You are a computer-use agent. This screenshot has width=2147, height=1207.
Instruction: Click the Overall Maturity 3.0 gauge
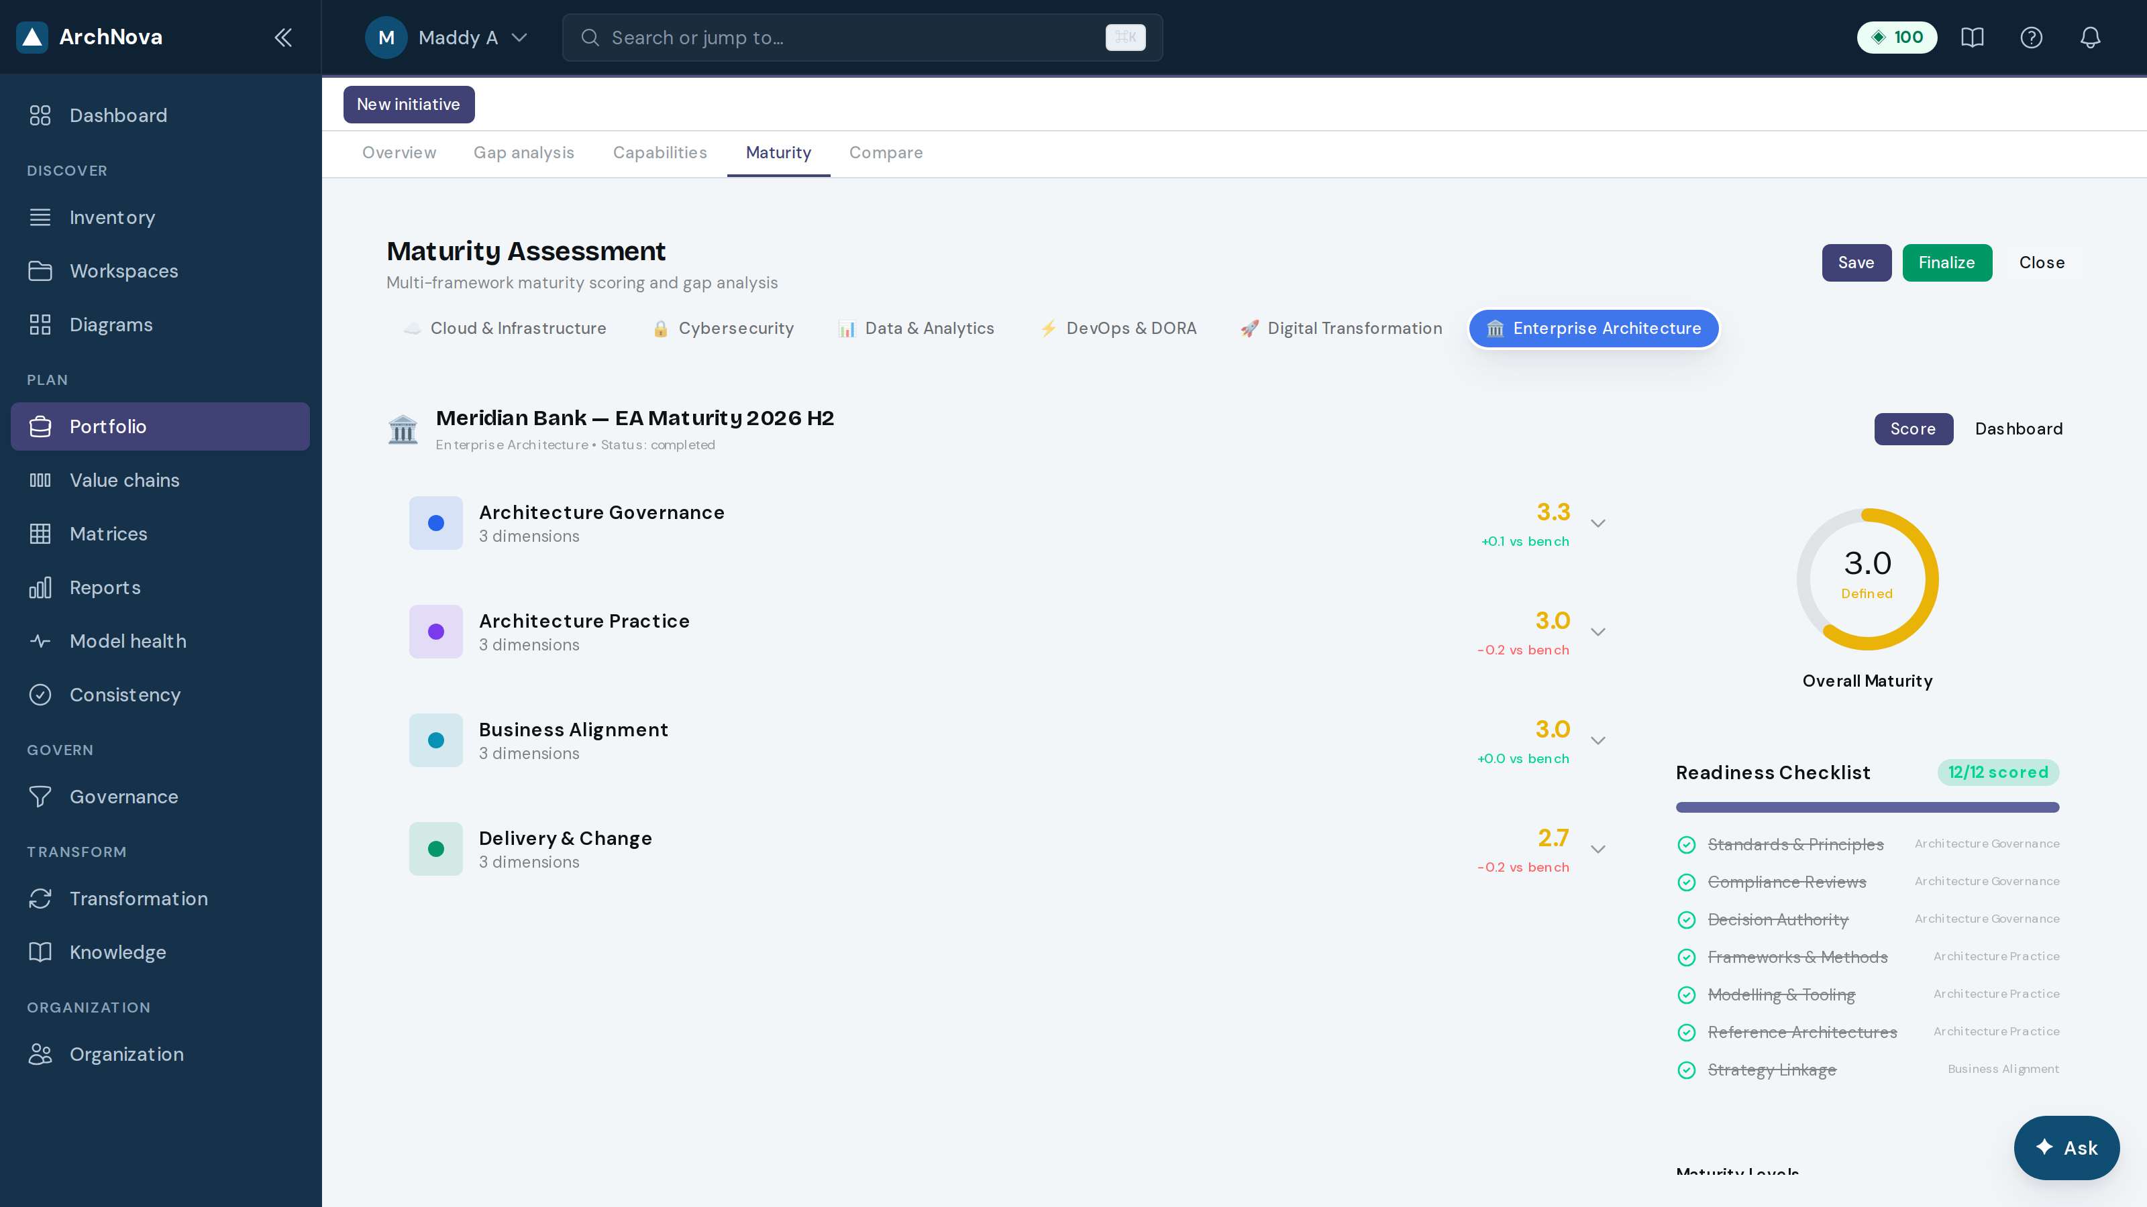pos(1867,579)
